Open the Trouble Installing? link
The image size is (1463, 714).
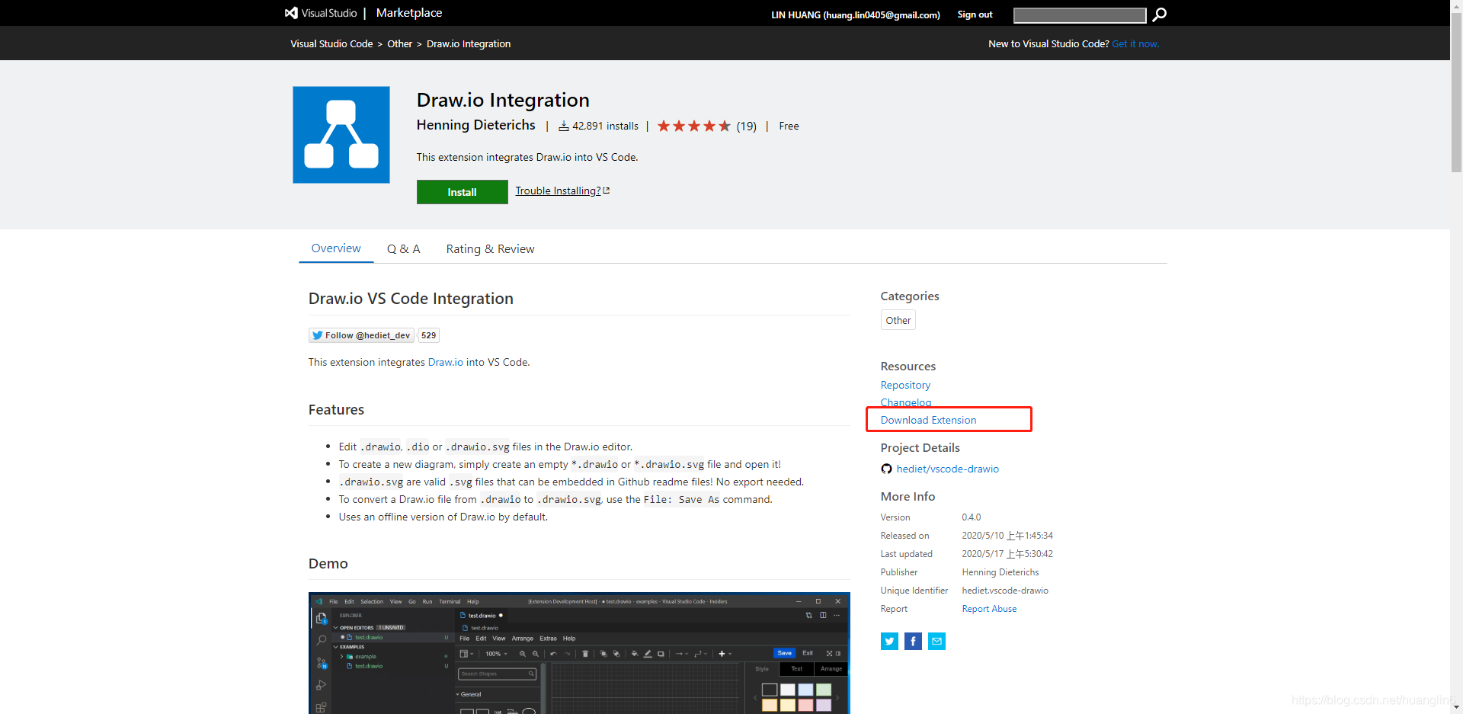558,191
